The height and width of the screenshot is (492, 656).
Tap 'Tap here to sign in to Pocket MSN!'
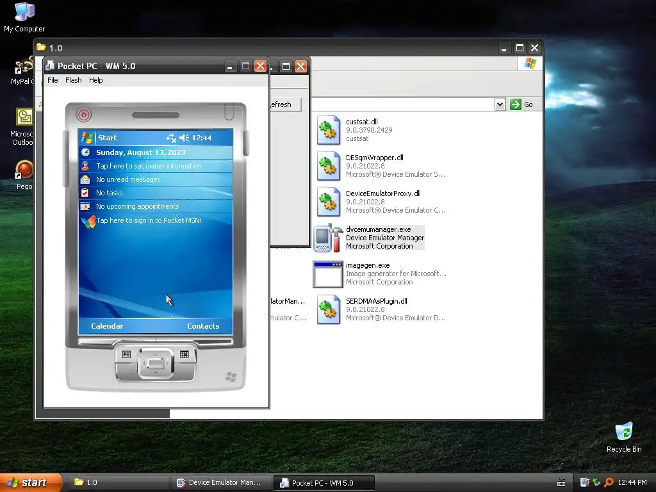pos(149,220)
